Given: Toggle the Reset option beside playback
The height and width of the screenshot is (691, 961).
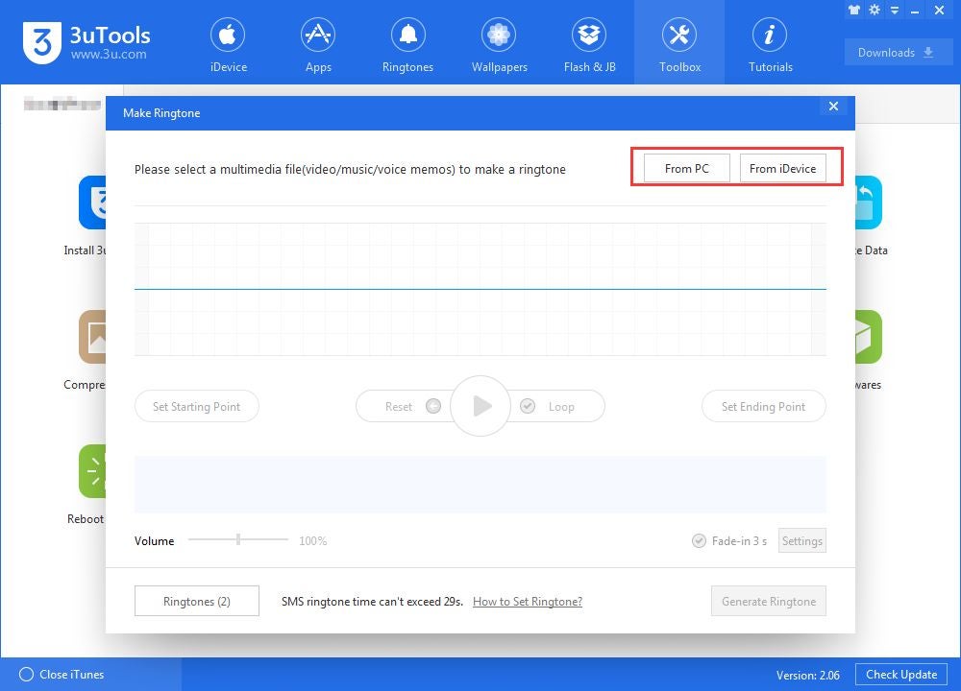Looking at the screenshot, I should pos(410,406).
